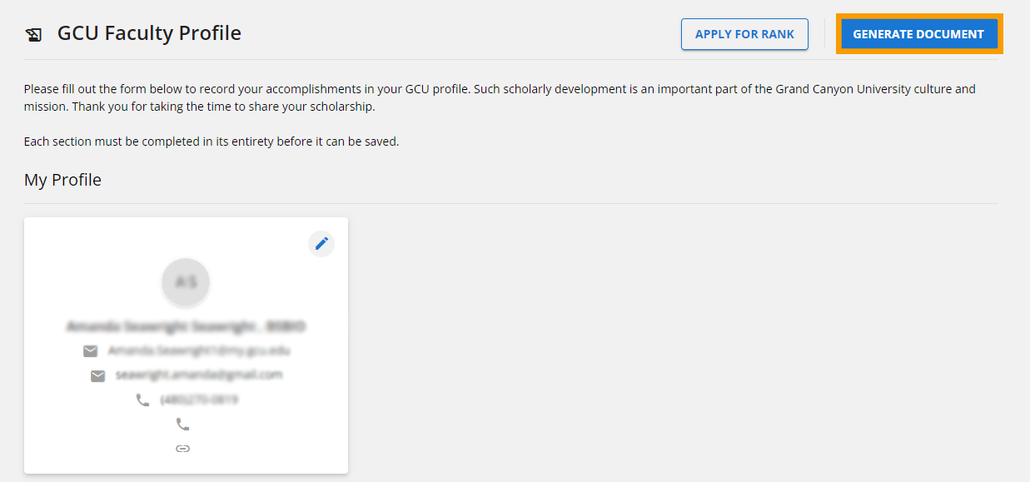The width and height of the screenshot is (1030, 482).
Task: Open the my.gcu.edu email address
Action: click(199, 350)
